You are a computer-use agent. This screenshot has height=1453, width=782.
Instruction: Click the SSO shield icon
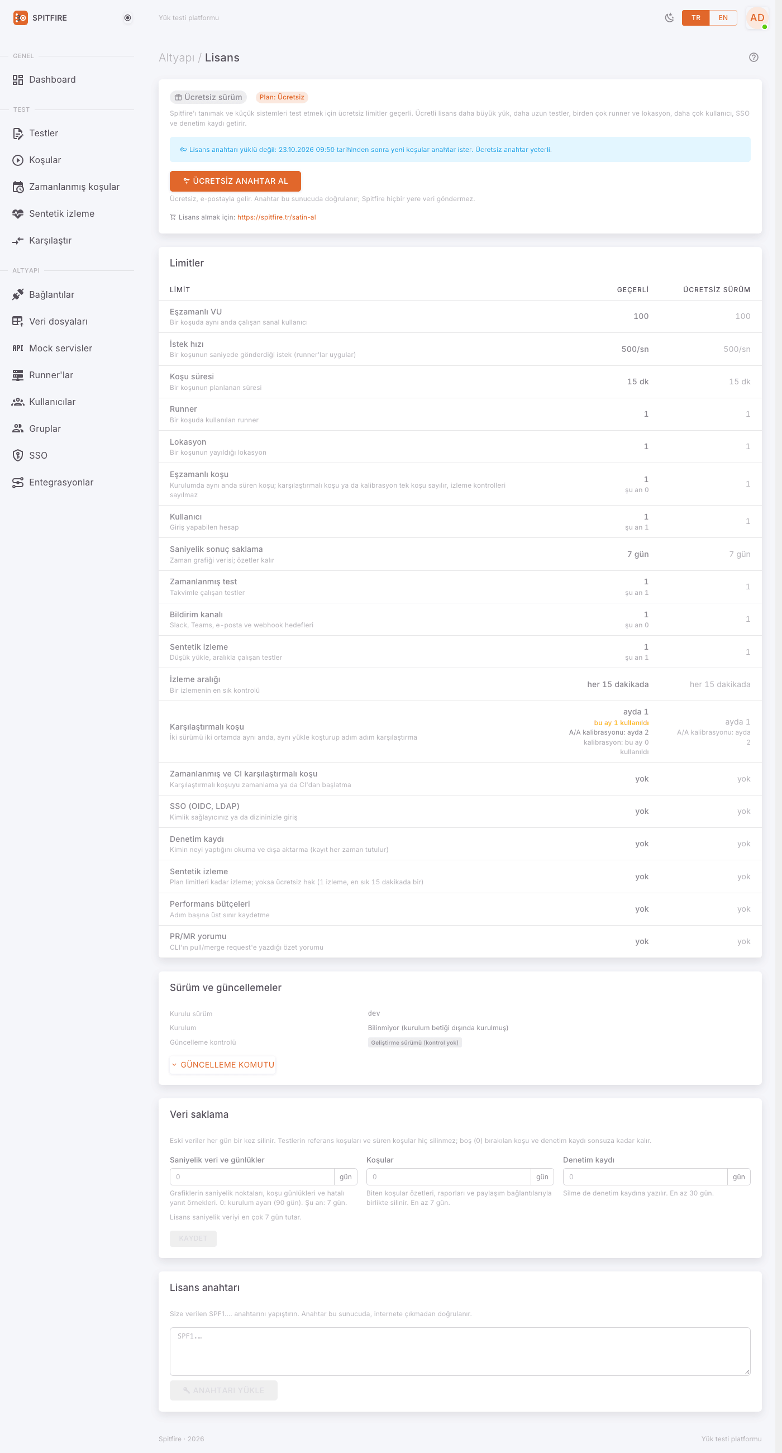point(18,455)
